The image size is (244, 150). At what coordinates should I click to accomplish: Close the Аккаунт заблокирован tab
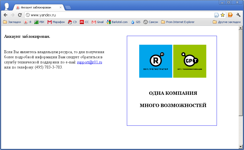[61, 7]
